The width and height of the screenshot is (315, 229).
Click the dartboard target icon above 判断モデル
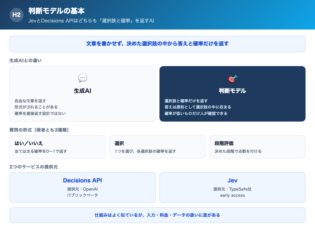(233, 79)
